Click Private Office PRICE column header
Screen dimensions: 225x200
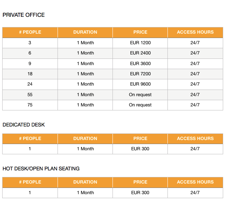coord(140,32)
